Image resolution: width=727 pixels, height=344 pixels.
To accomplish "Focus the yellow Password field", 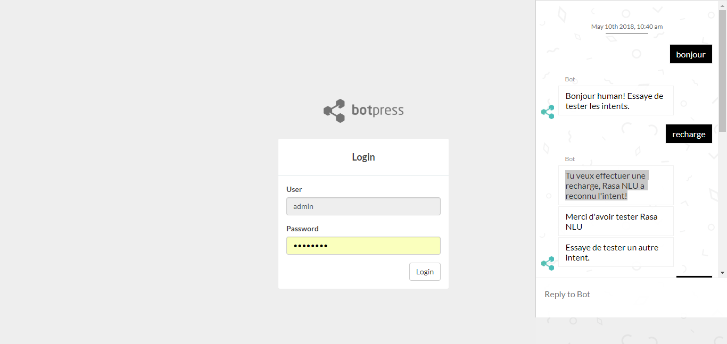I will [x=363, y=245].
